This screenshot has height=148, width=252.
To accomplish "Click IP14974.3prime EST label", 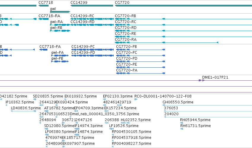I will pos(89,126).
